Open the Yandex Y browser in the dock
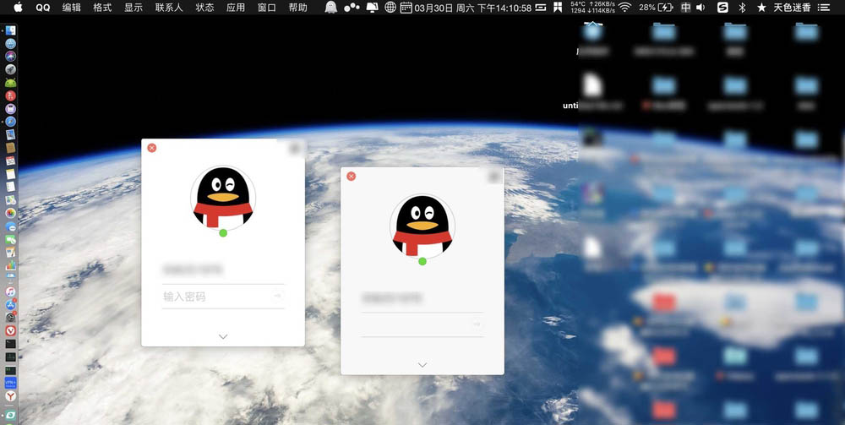 pyautogui.click(x=10, y=396)
